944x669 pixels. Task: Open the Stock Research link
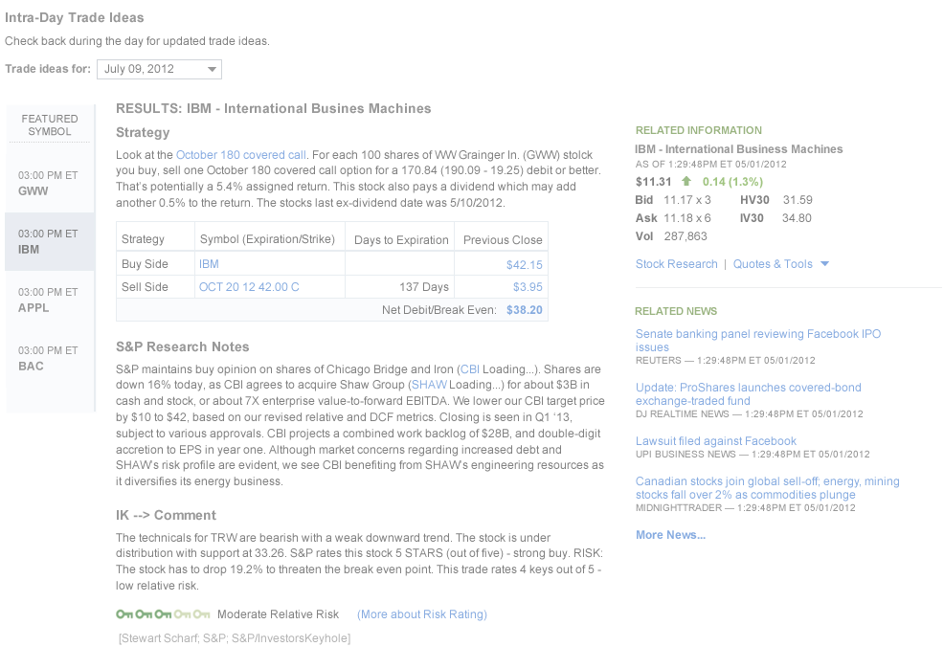(676, 264)
